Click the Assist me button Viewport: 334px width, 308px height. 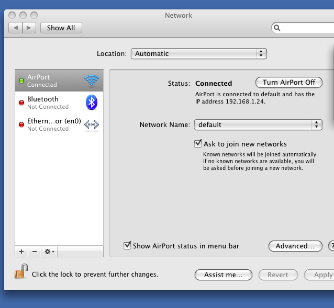tap(224, 275)
